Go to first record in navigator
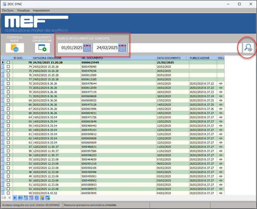 4,198
